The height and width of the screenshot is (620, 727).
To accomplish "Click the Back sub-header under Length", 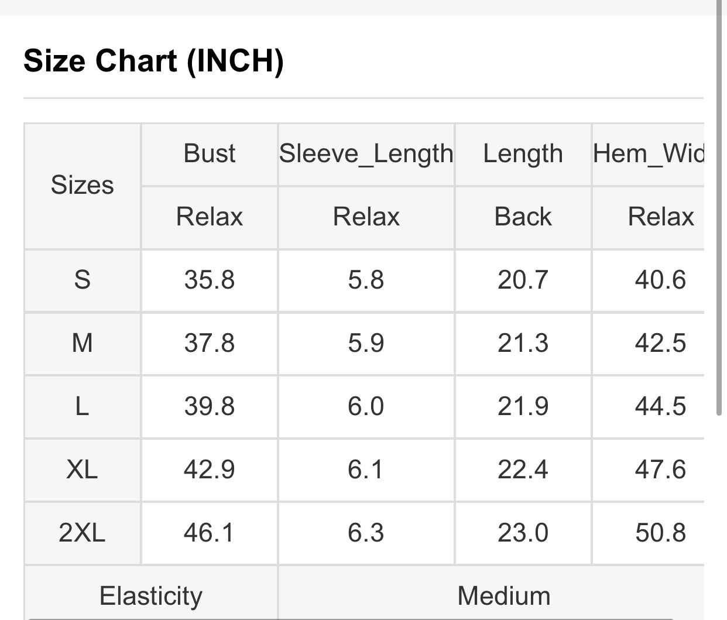I will coord(523,217).
